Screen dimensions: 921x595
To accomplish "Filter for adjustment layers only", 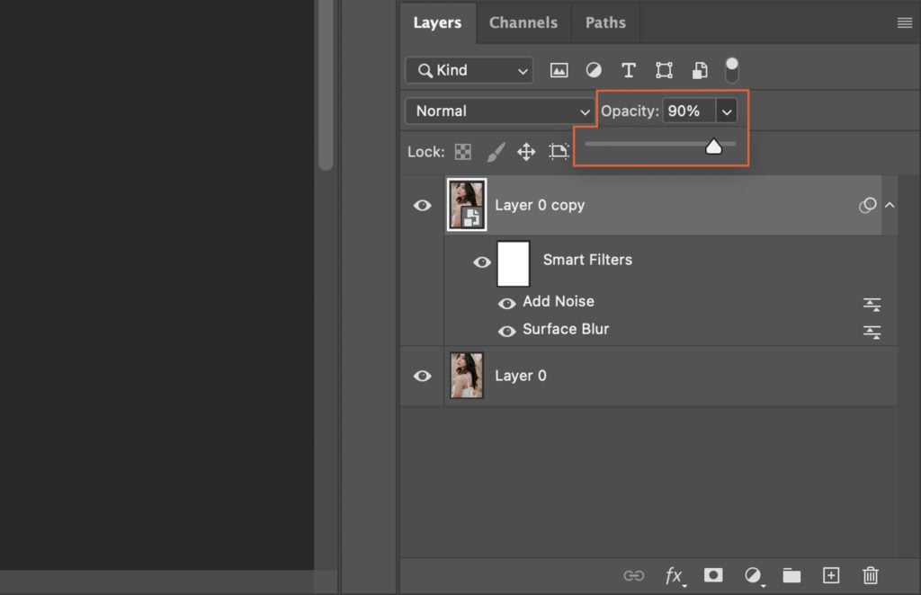I will (594, 70).
